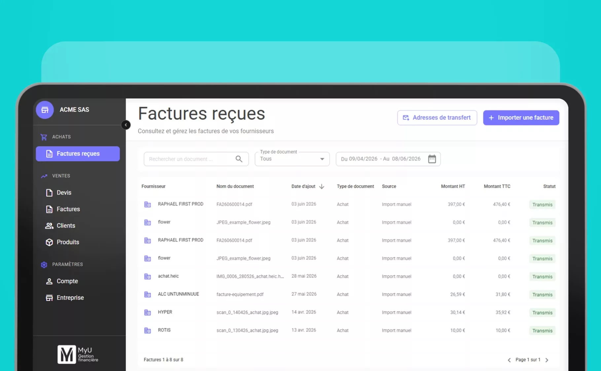This screenshot has width=601, height=371.
Task: Click the search magnifier icon
Action: [239, 159]
